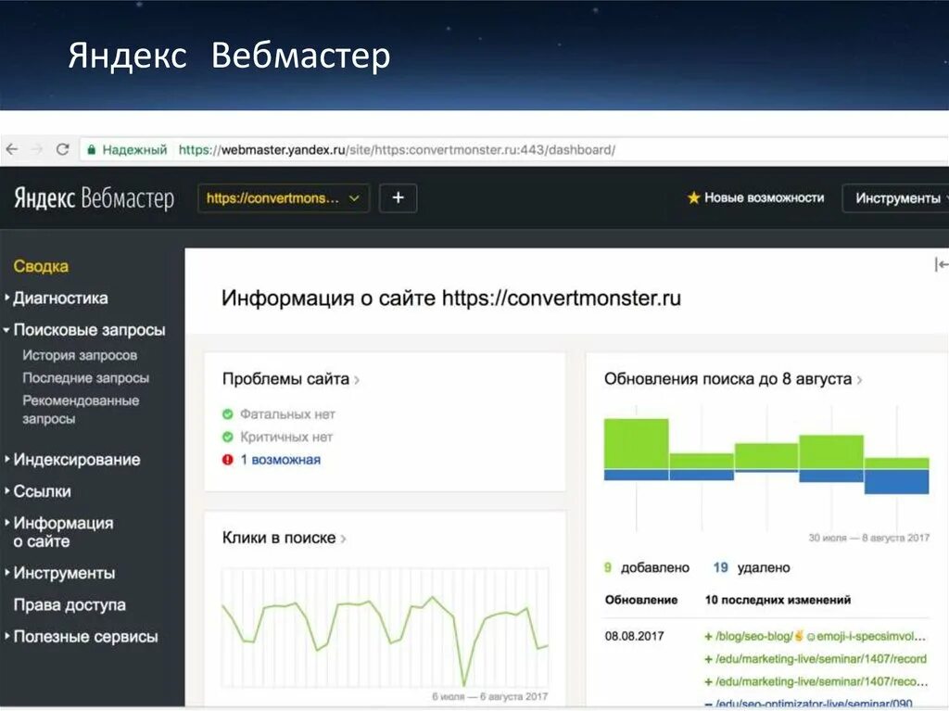949x711 pixels.
Task: Open the https://convertmons... site selector dropdown
Action: 284,198
